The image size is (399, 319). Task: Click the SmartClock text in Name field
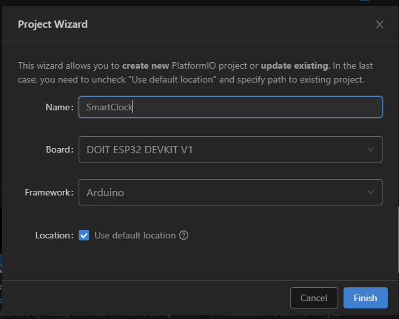click(x=106, y=107)
